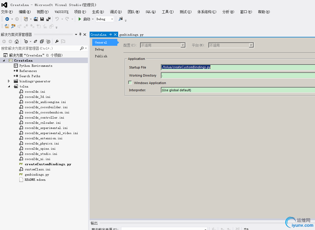This screenshot has height=230, width=315.
Task: Open the Start button dropdown arrow
Action: 93,19
